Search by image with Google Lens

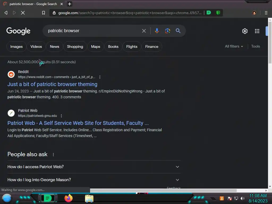(167, 31)
